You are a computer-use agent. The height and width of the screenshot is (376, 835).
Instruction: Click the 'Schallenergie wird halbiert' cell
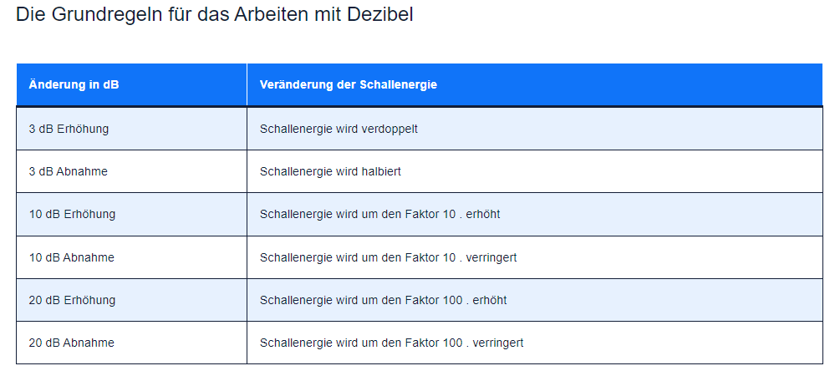pyautogui.click(x=331, y=171)
